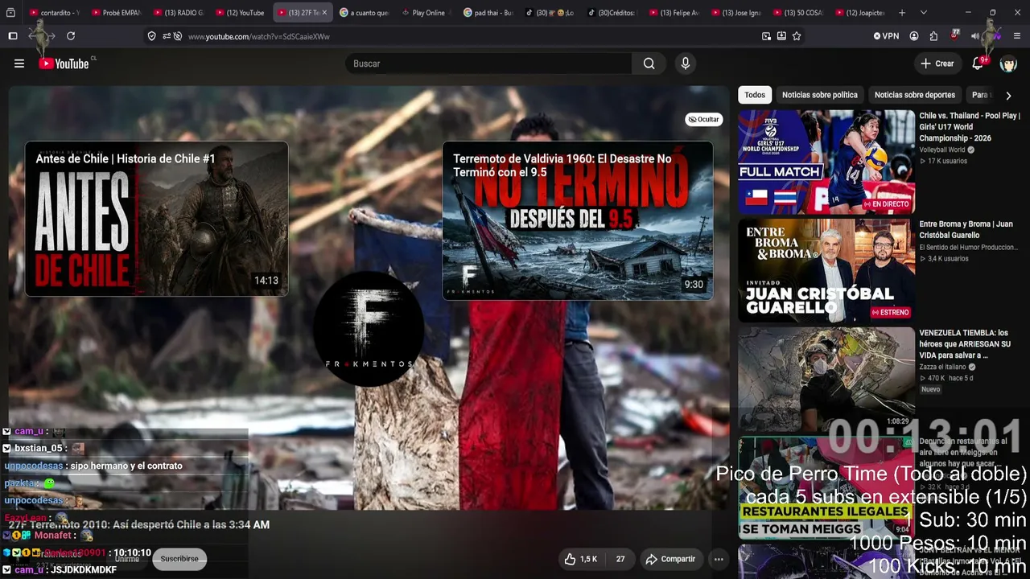Click the Suscribirse button
1030x579 pixels.
179,559
